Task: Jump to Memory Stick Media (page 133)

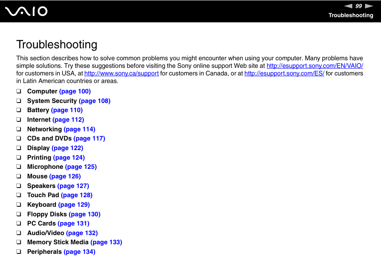Action: 106,242
